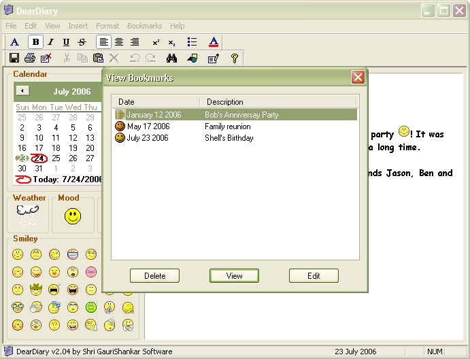Viewport: 470px width, 359px height.
Task: Apply superscript formatting
Action: pyautogui.click(x=156, y=43)
